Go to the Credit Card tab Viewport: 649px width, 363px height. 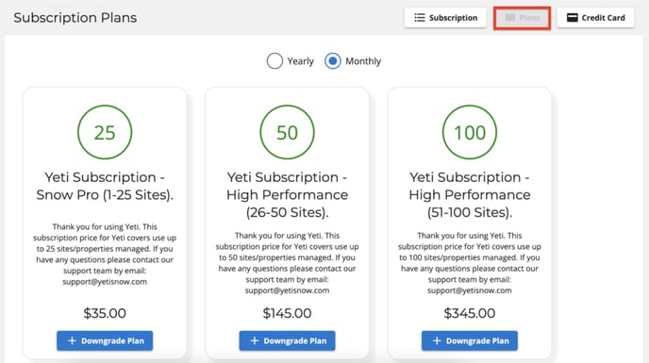click(595, 18)
